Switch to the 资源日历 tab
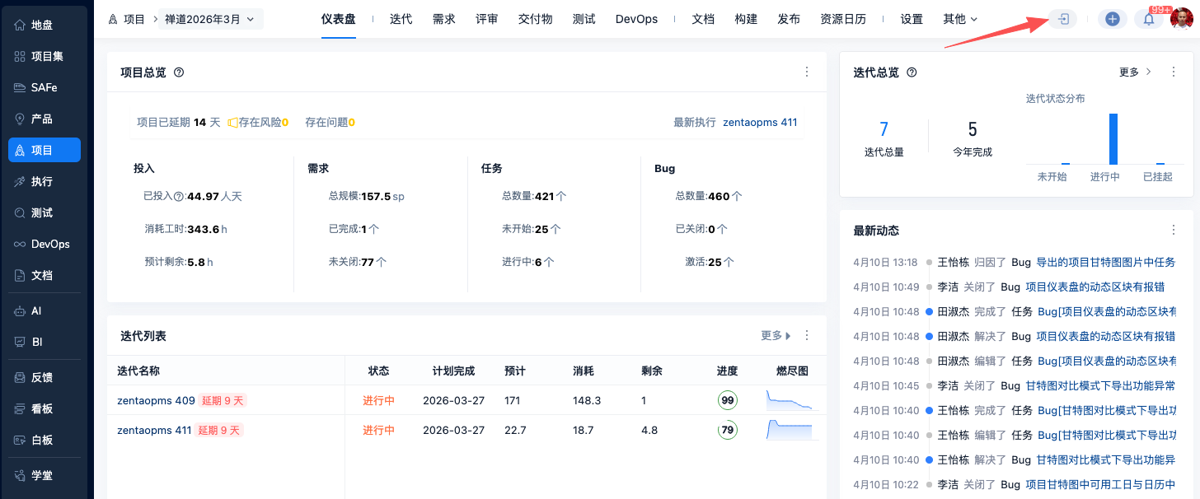This screenshot has height=499, width=1200. (843, 19)
